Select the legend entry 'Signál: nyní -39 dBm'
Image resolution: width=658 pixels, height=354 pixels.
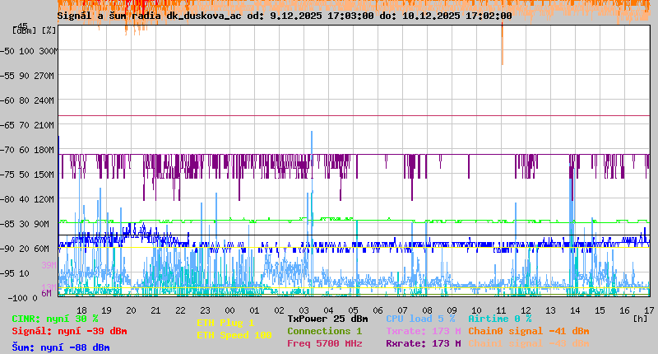pyautogui.click(x=69, y=331)
